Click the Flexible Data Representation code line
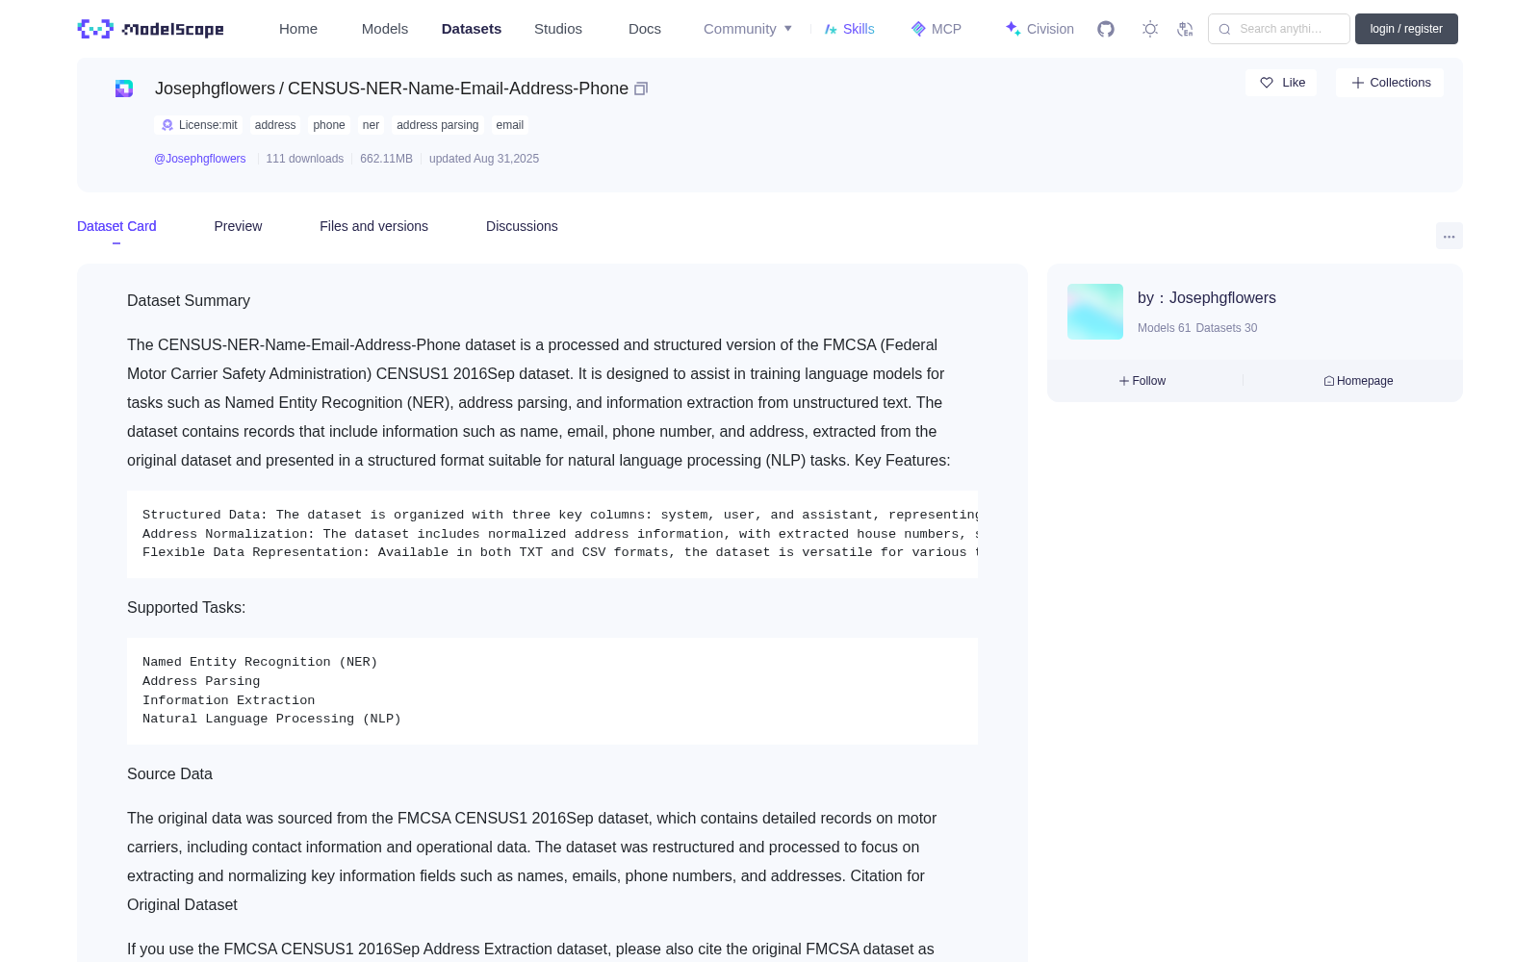 click(560, 552)
